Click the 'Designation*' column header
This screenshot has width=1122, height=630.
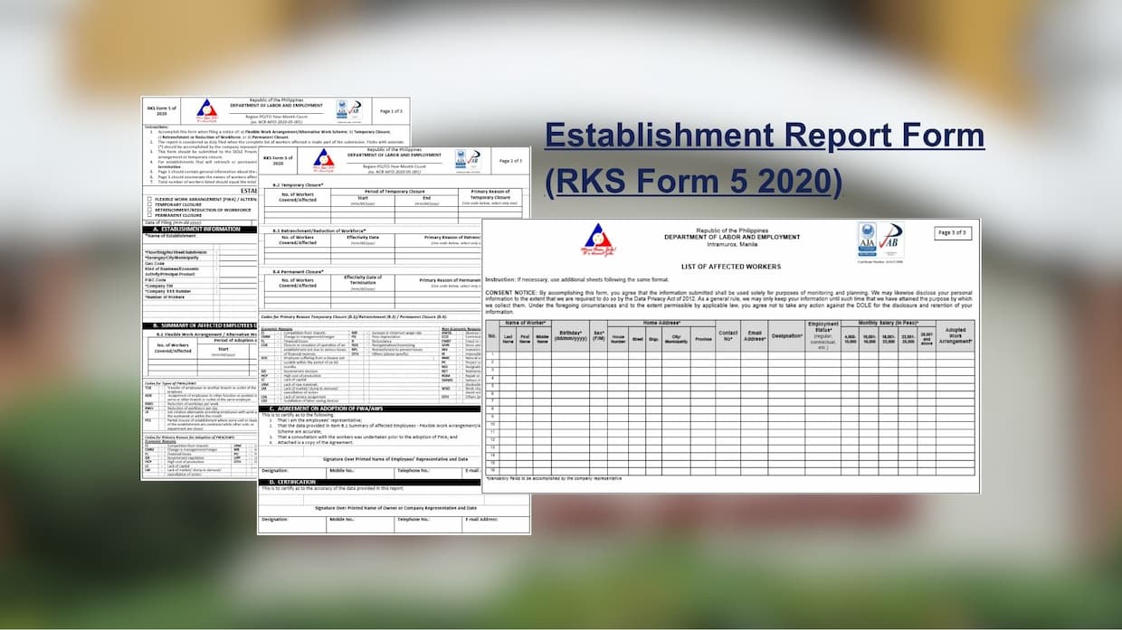(786, 335)
